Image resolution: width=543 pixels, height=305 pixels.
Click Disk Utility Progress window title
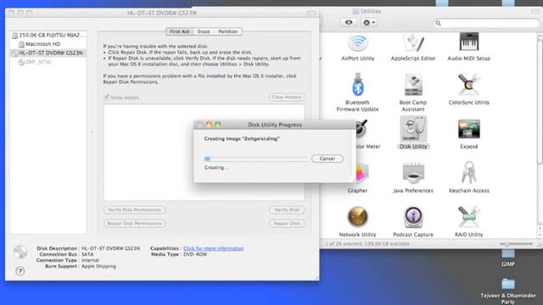pyautogui.click(x=275, y=125)
